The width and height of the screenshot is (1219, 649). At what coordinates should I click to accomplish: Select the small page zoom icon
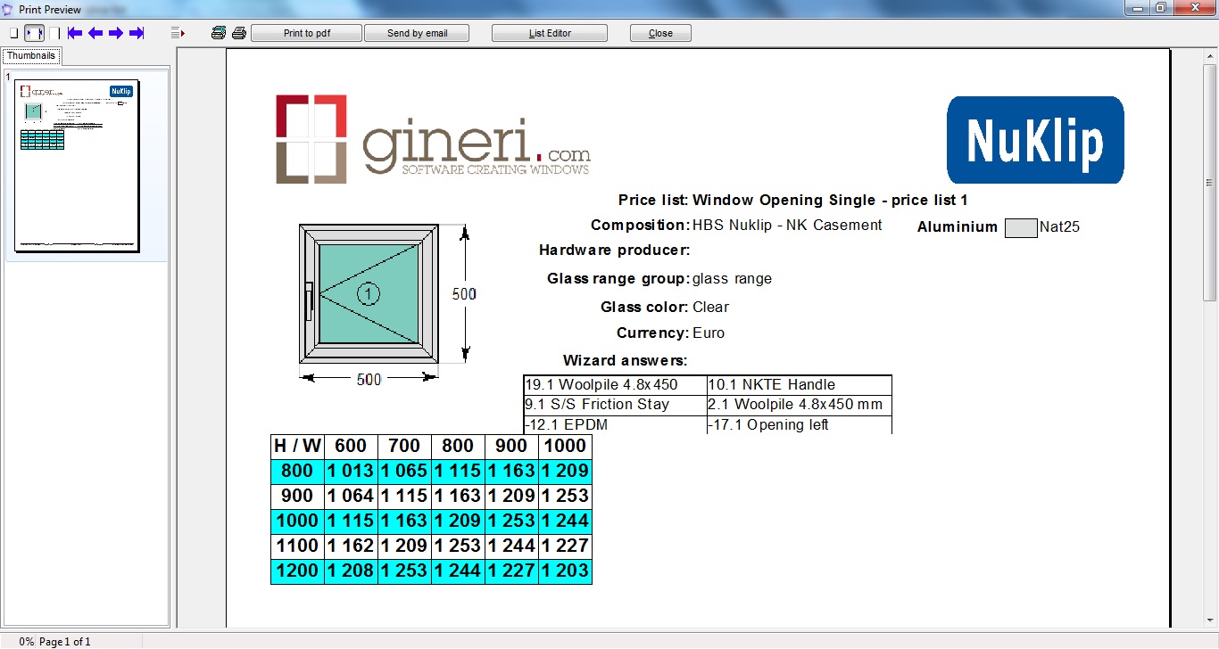click(x=13, y=33)
